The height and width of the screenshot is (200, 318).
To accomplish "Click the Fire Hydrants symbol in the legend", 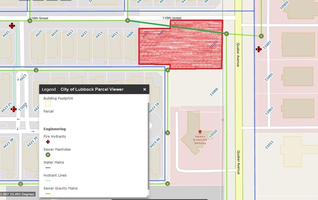I will [x=48, y=142].
